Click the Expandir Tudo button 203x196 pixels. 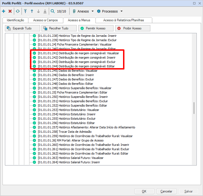click(22, 28)
